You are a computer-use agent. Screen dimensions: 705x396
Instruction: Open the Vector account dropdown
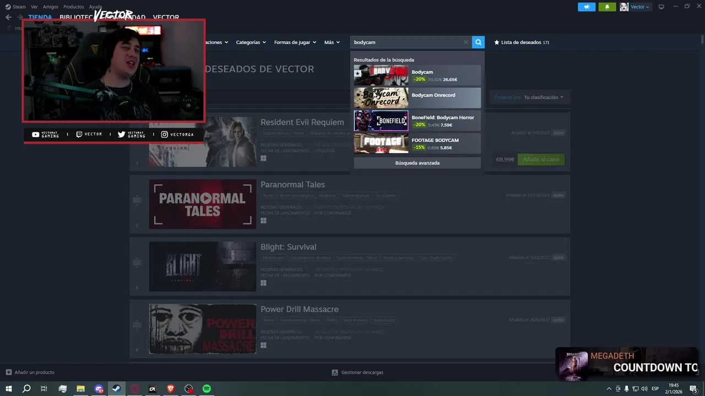pyautogui.click(x=640, y=7)
